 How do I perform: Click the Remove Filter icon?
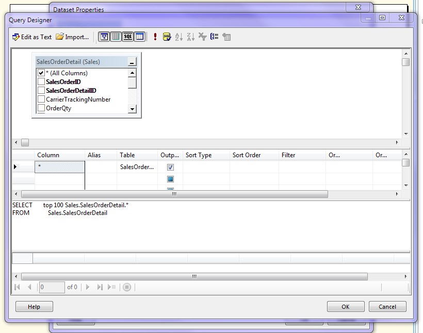[202, 37]
